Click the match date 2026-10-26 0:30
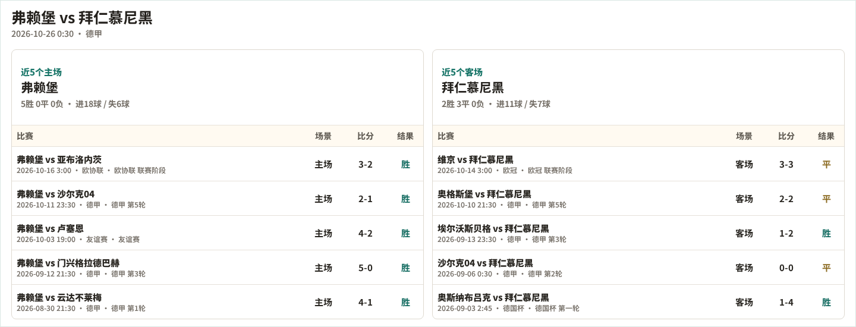 [42, 34]
